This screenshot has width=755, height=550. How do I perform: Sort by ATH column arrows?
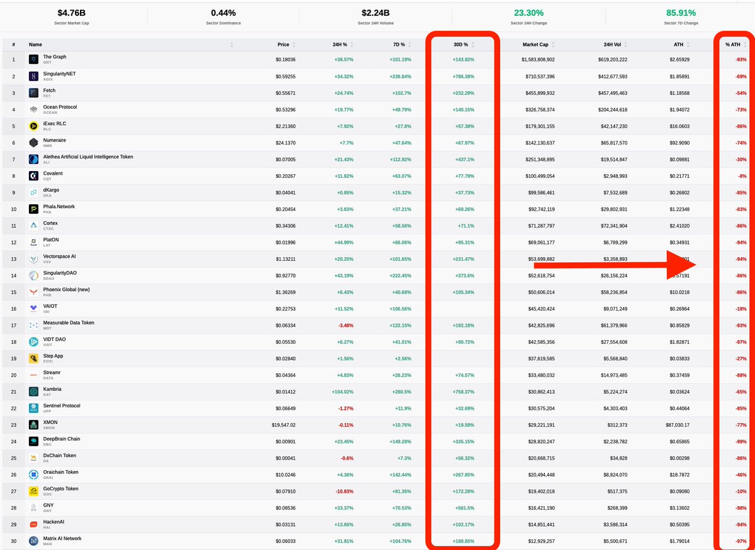tap(687, 45)
